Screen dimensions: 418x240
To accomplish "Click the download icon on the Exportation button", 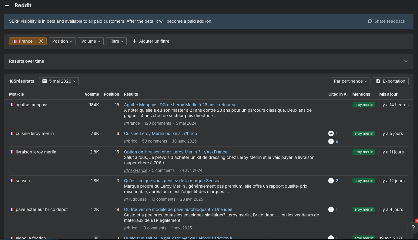I will point(378,81).
